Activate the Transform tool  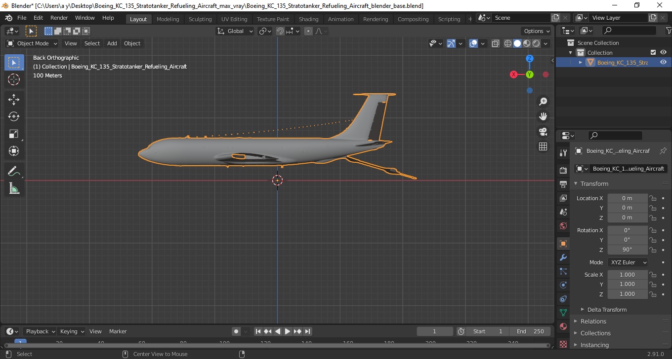(14, 151)
